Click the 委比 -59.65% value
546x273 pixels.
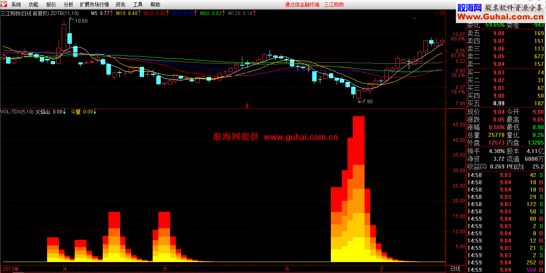point(493,26)
